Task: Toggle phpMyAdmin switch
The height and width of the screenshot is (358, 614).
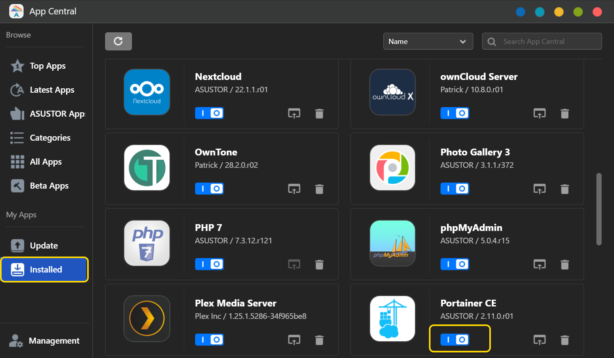Action: [455, 264]
